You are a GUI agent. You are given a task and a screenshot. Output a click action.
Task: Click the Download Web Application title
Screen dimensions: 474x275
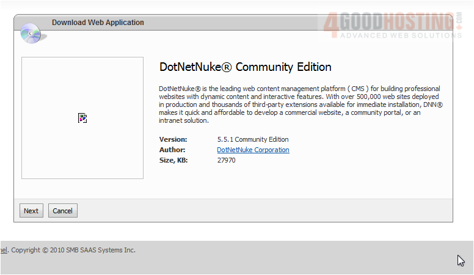pyautogui.click(x=98, y=23)
